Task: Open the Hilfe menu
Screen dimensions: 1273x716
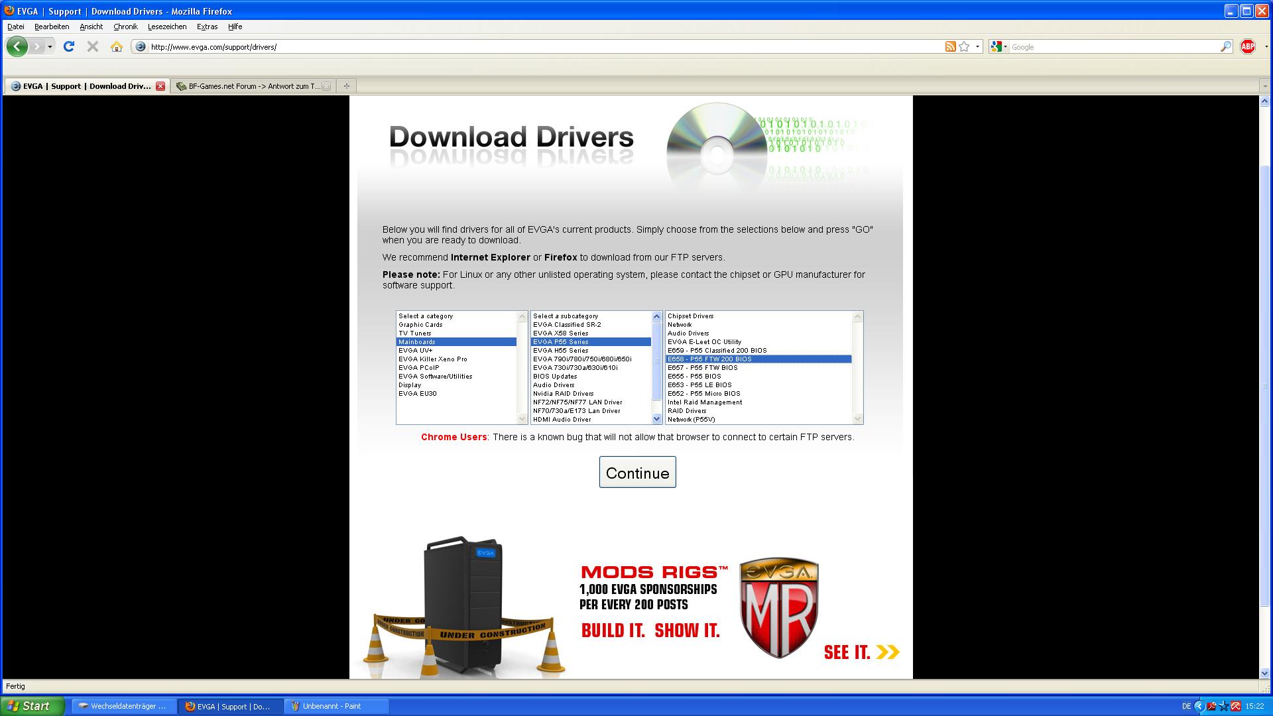Action: [235, 27]
